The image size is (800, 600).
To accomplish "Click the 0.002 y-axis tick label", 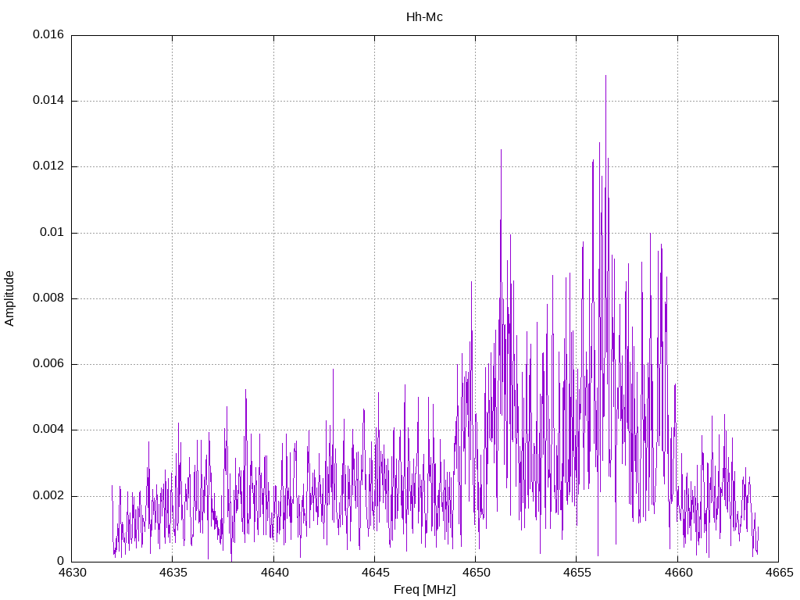I will (48, 496).
